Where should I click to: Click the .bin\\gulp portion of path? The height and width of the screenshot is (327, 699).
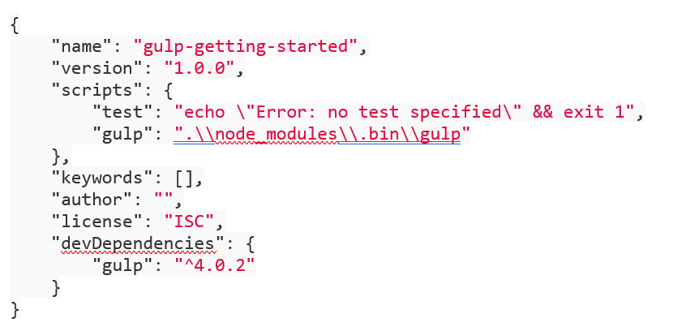(399, 134)
